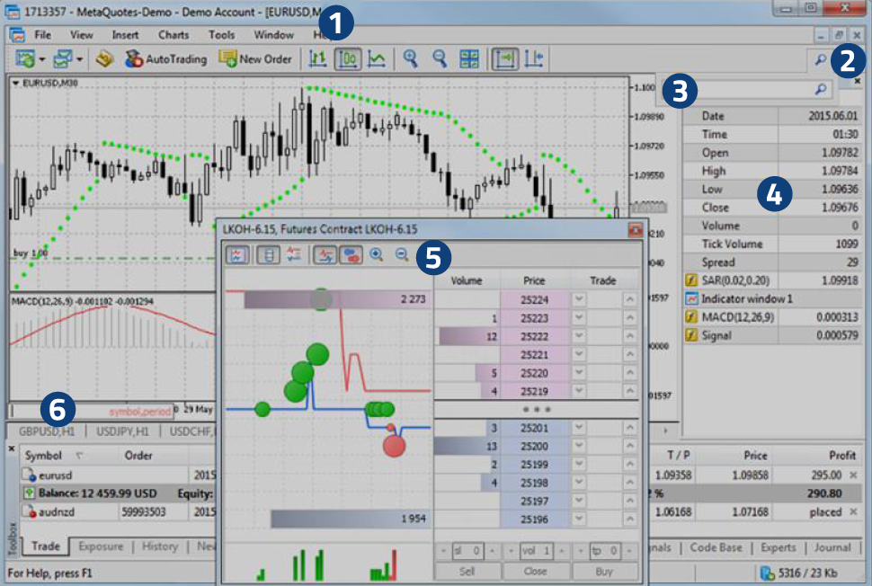
Task: Click the New Order button
Action: (x=255, y=58)
